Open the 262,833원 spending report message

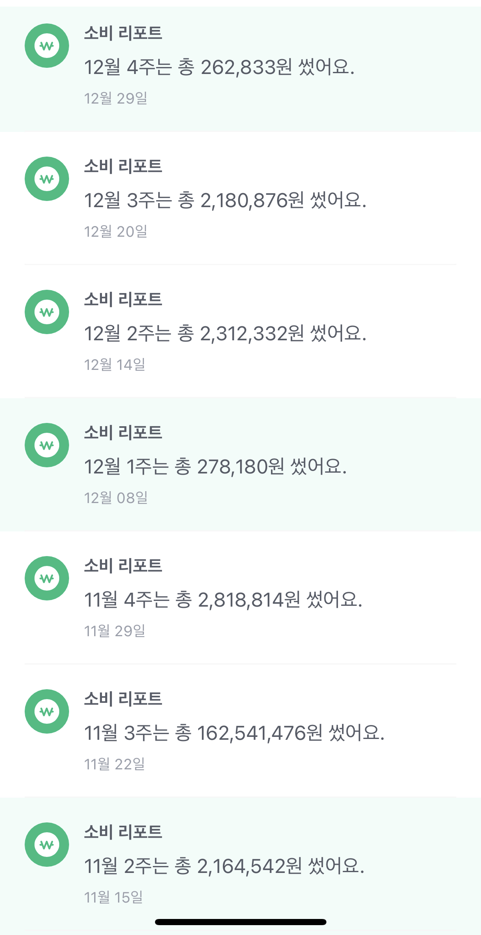pos(219,67)
